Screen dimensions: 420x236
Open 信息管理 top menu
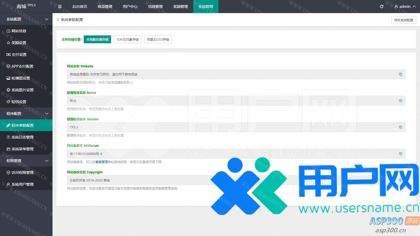[x=155, y=7]
